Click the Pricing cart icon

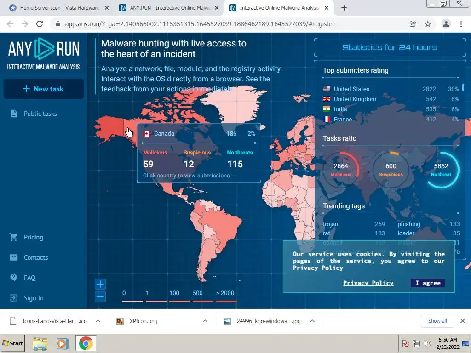point(13,237)
